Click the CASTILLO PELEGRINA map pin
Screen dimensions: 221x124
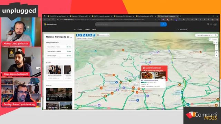tap(218, 99)
